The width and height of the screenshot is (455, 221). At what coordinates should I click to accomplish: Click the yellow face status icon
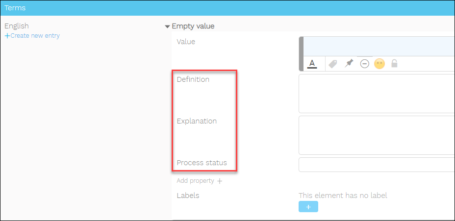379,64
